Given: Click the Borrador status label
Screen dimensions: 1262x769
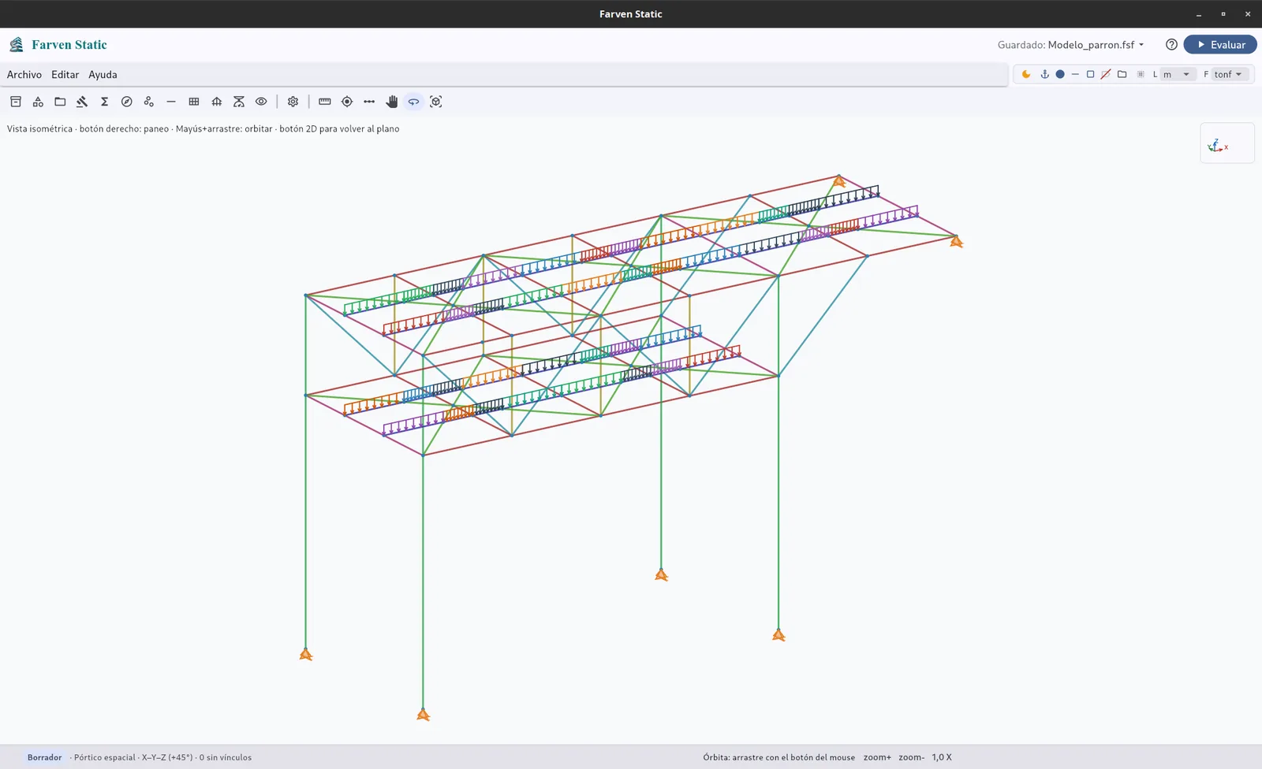Looking at the screenshot, I should tap(44, 757).
